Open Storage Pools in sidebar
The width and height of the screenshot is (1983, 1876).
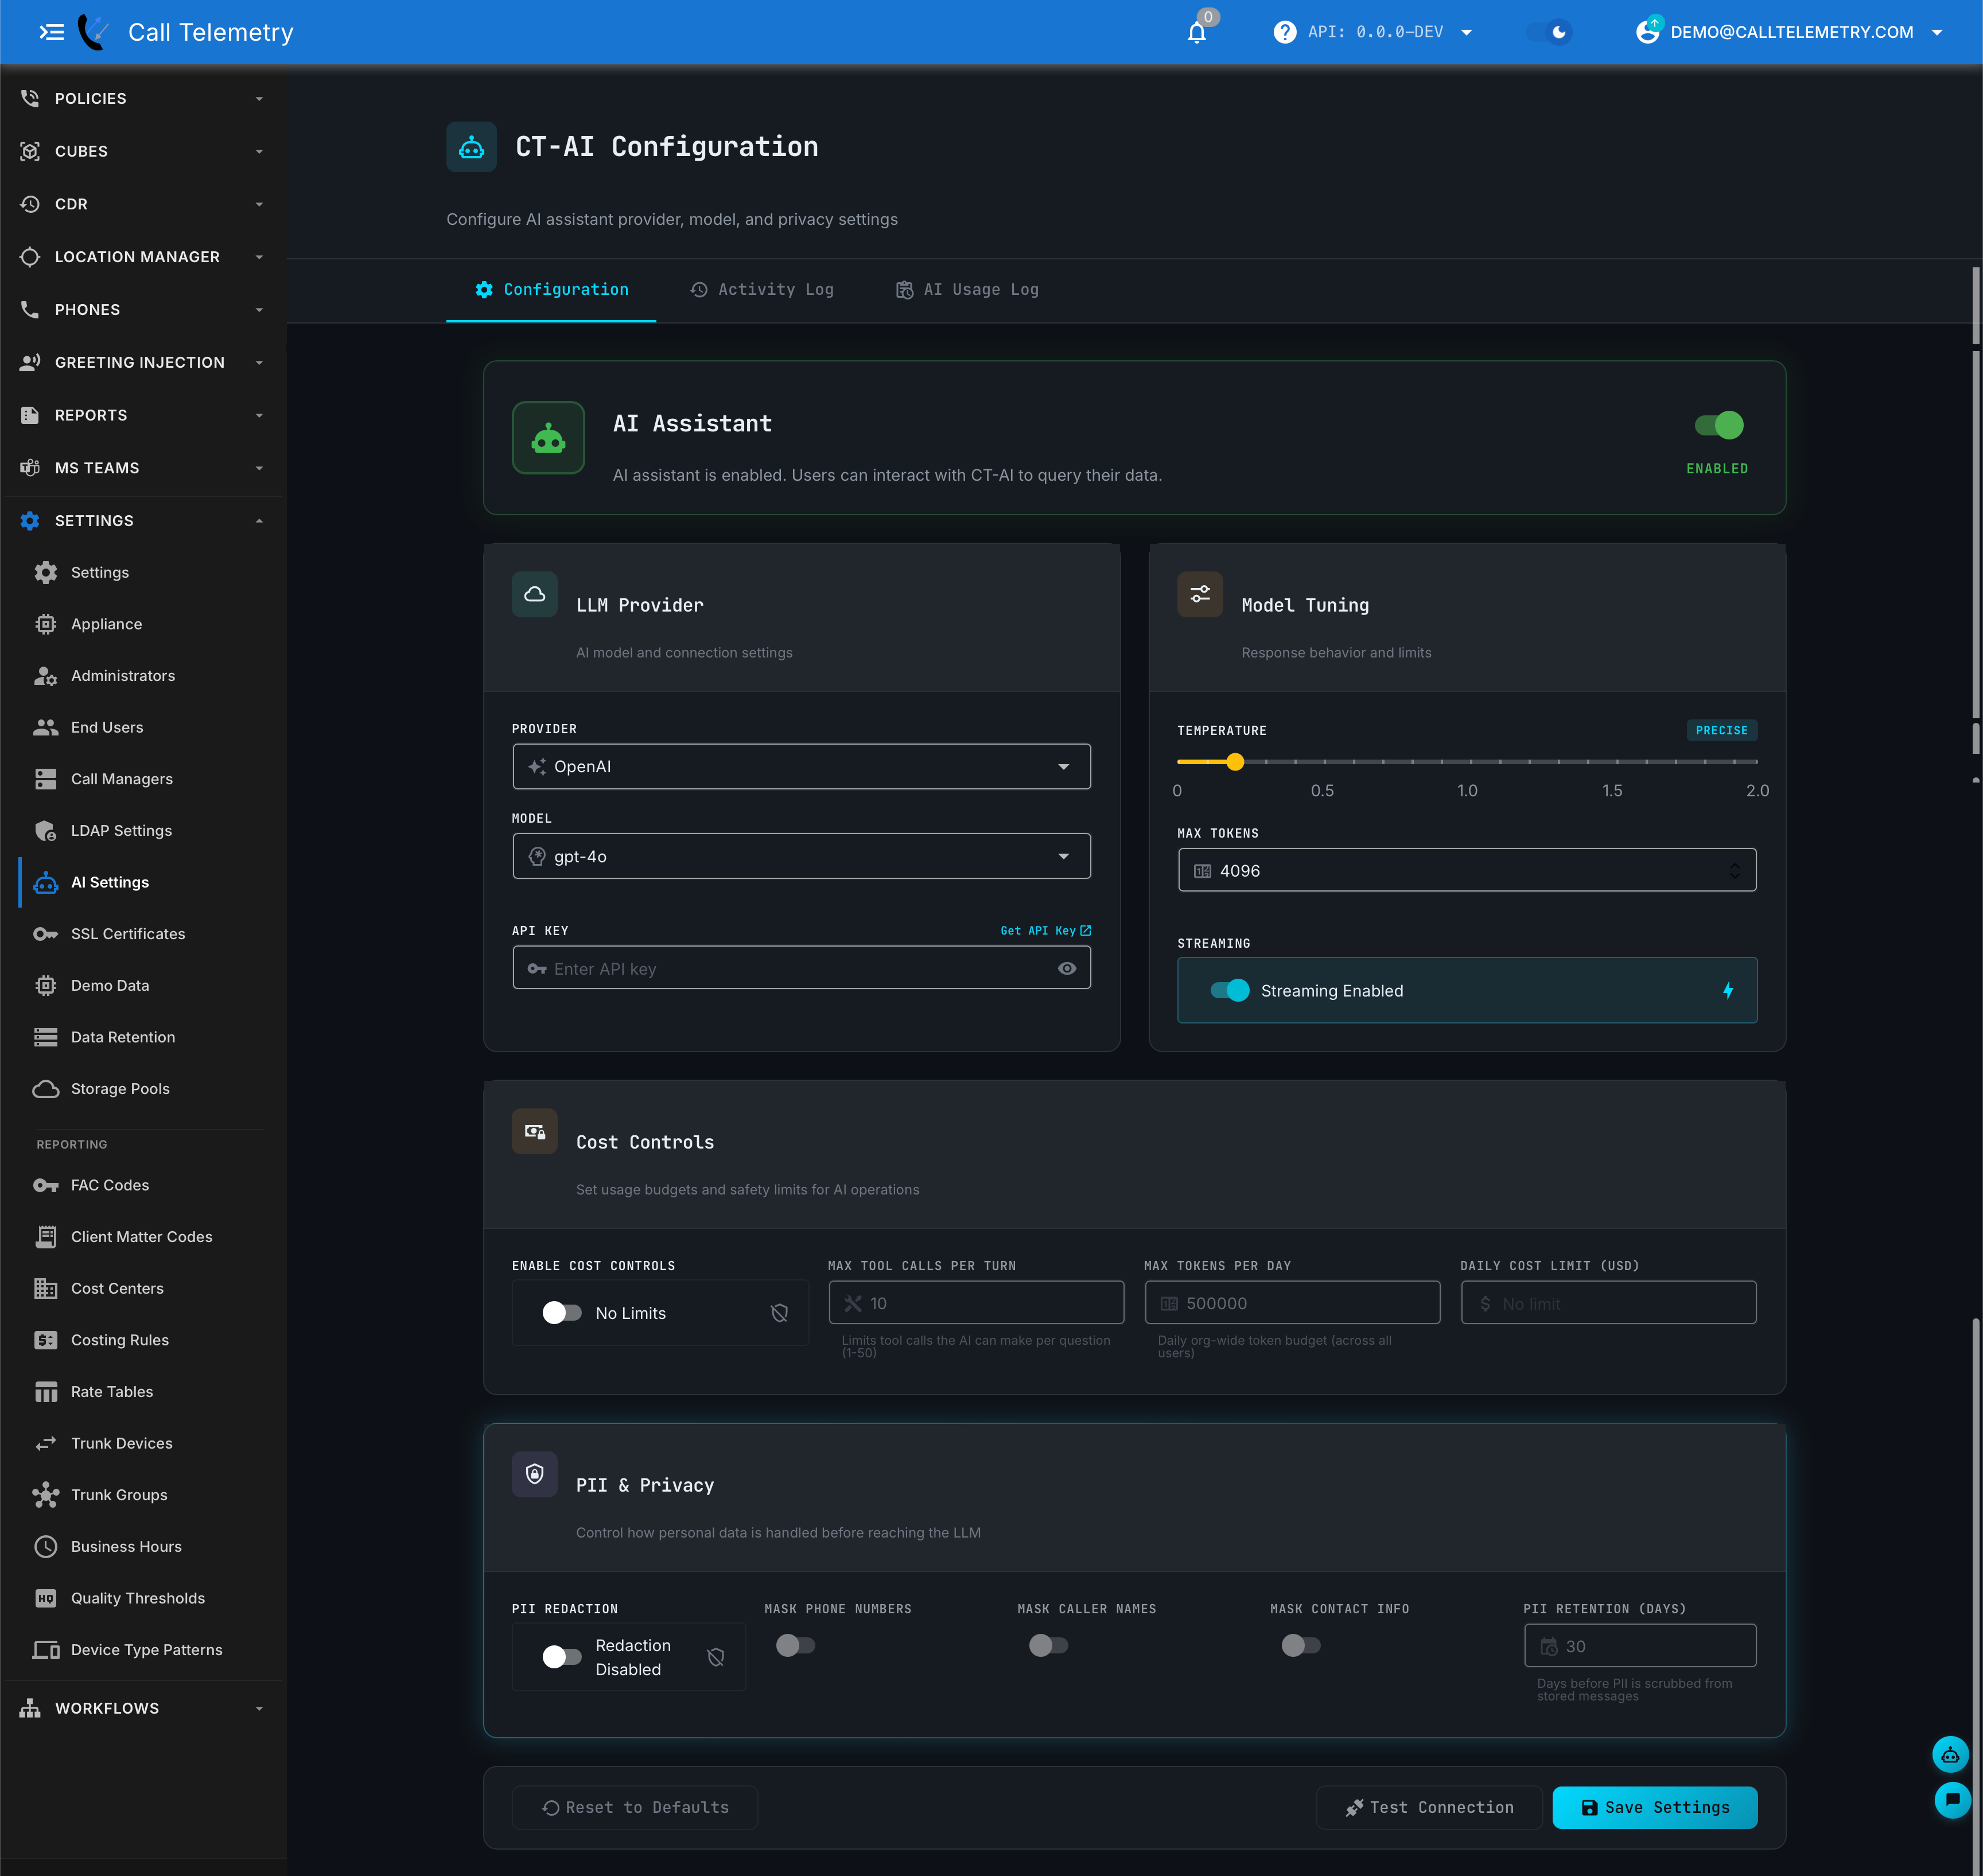143,1088
